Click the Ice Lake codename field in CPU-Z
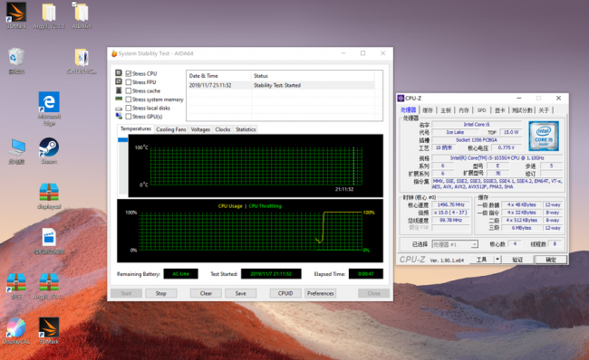Screen dimensions: 589x360 pos(455,132)
